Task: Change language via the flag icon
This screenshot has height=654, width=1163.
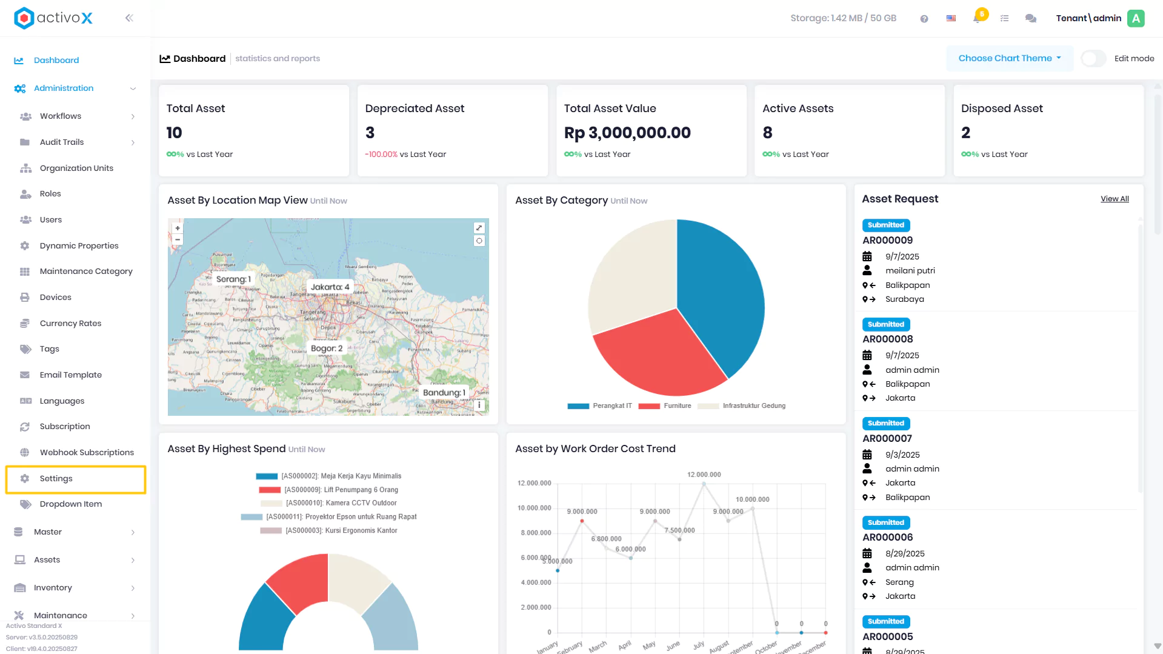Action: coord(951,18)
